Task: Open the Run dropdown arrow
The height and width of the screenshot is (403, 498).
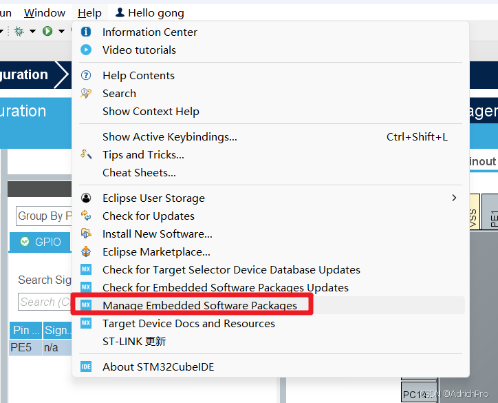Action: tap(61, 31)
